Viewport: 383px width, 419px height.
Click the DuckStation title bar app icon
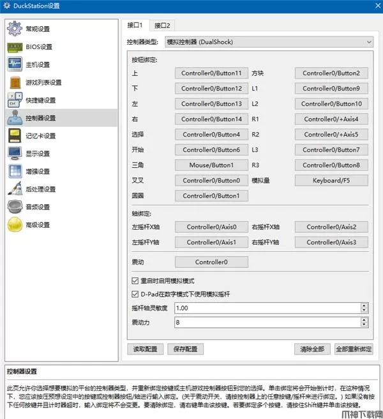(6, 5)
